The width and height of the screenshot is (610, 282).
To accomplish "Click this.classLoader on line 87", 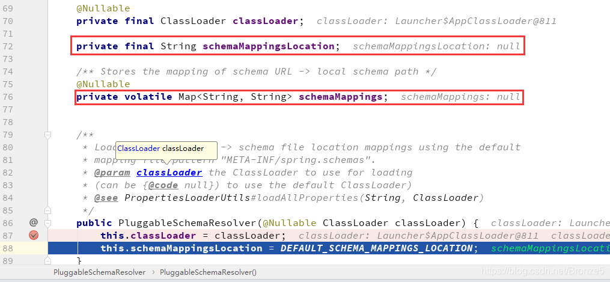I will tap(148, 235).
